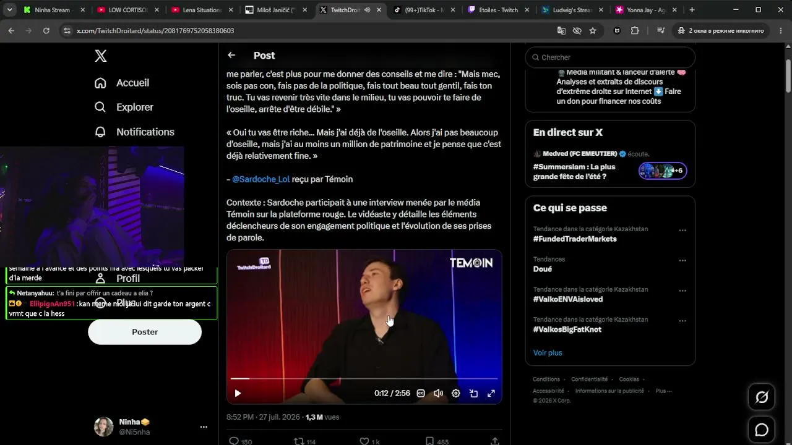Open Informations sur la publicité link
This screenshot has width=792, height=445.
[609, 391]
